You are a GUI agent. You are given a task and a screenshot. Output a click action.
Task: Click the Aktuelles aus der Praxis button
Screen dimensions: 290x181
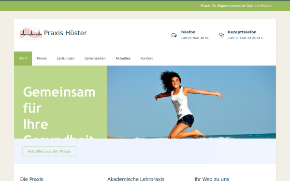coord(49,152)
